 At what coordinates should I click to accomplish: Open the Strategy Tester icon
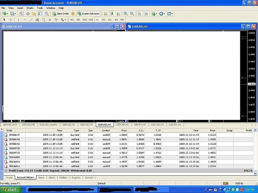pyautogui.click(x=47, y=14)
